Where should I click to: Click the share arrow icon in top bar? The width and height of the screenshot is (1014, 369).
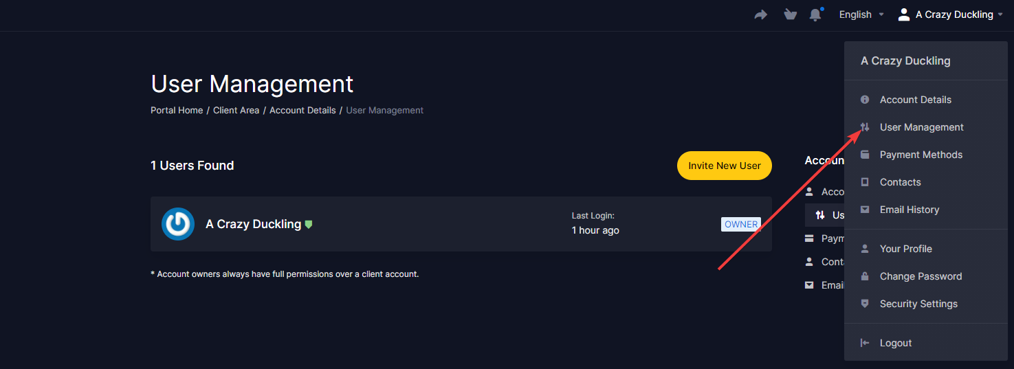tap(760, 14)
